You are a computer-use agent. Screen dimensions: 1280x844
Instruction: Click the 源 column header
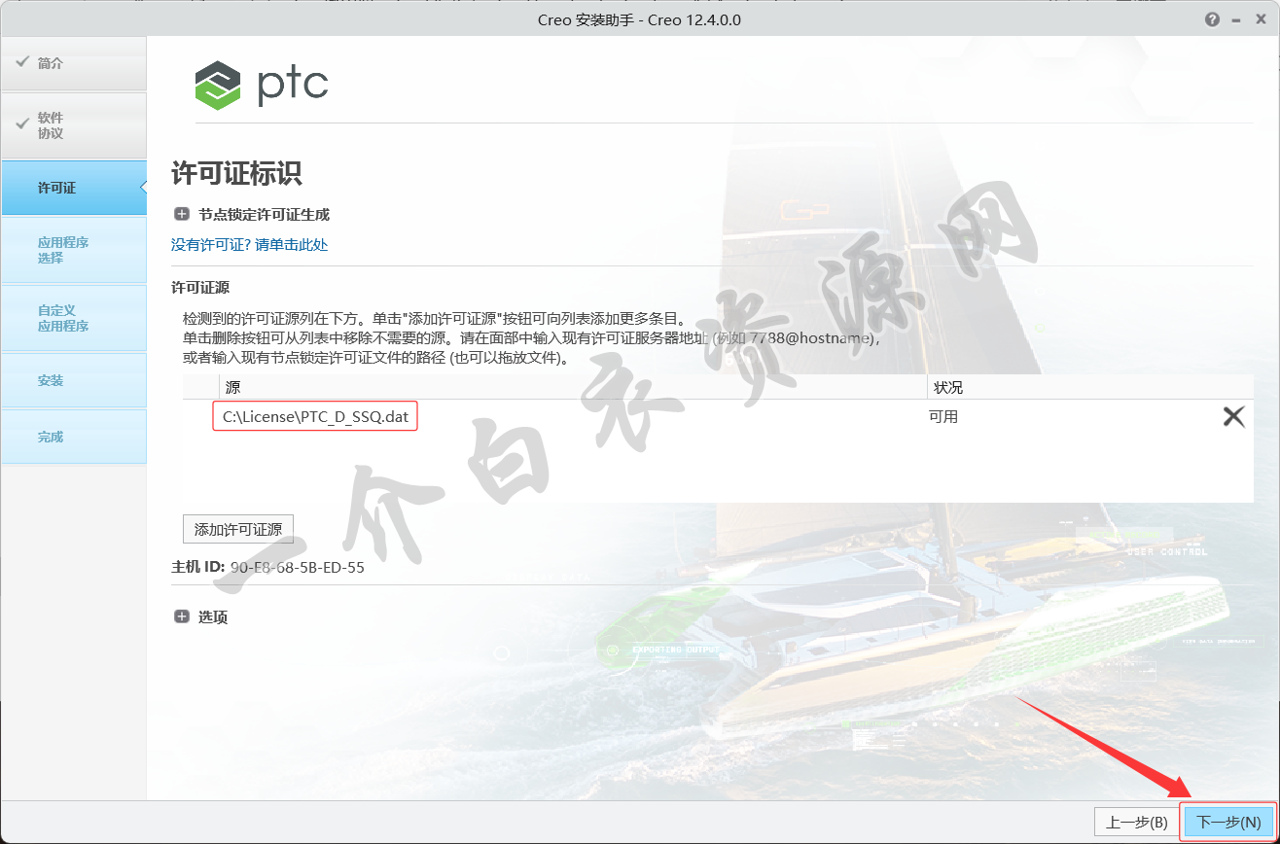[574, 387]
